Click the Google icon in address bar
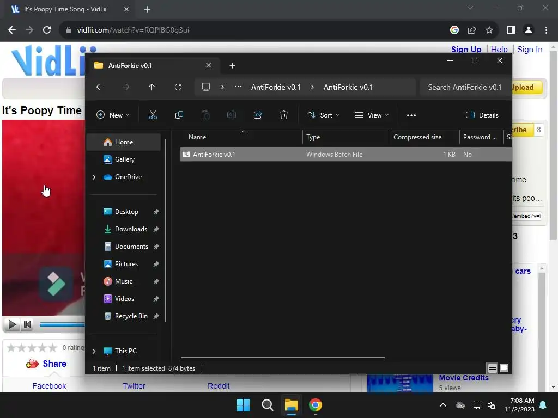 (454, 30)
